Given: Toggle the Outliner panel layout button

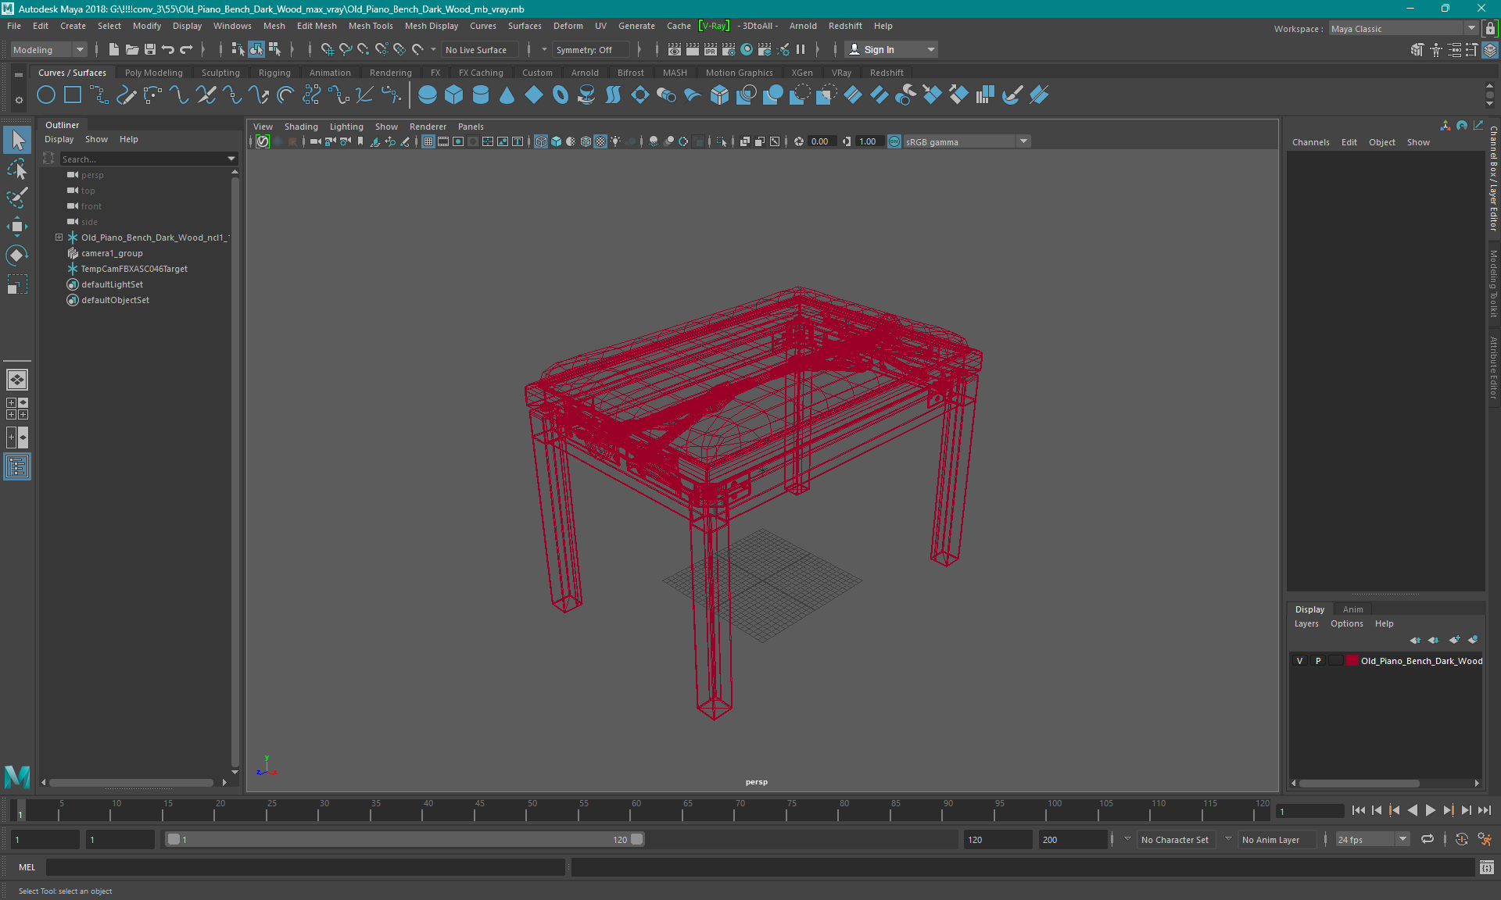Looking at the screenshot, I should [x=17, y=467].
